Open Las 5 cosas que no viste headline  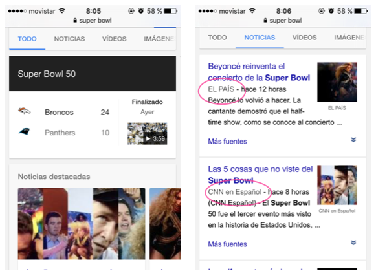260,175
